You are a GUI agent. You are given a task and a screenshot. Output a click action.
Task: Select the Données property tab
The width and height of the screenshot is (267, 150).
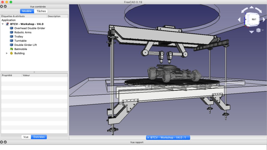pos(39,137)
